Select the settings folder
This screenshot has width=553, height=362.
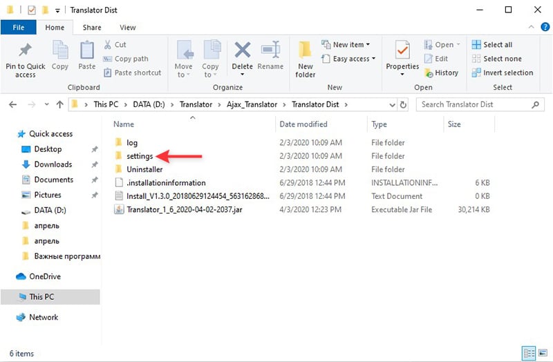(x=140, y=156)
